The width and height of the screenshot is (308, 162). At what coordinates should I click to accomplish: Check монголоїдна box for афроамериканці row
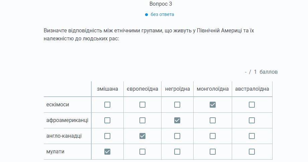pyautogui.click(x=213, y=120)
